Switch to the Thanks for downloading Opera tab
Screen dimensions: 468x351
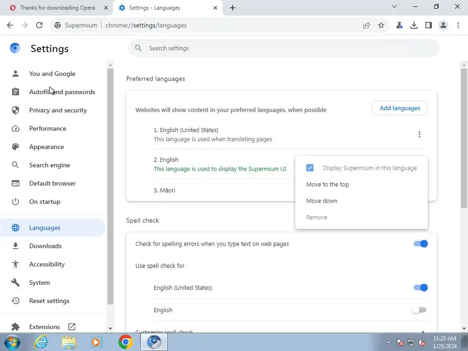click(57, 8)
